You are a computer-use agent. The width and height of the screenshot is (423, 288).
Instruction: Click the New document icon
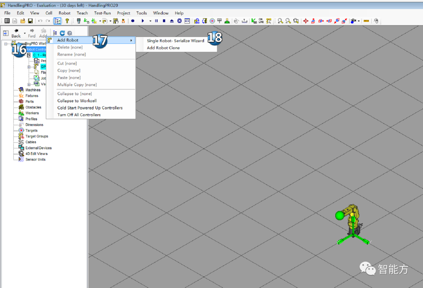pos(15,21)
